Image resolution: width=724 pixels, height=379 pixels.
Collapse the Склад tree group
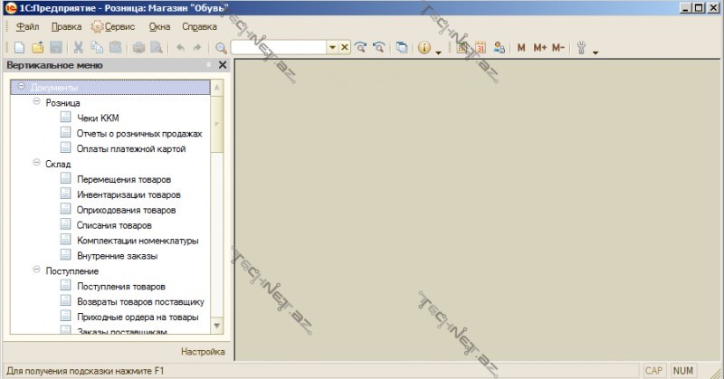point(35,165)
